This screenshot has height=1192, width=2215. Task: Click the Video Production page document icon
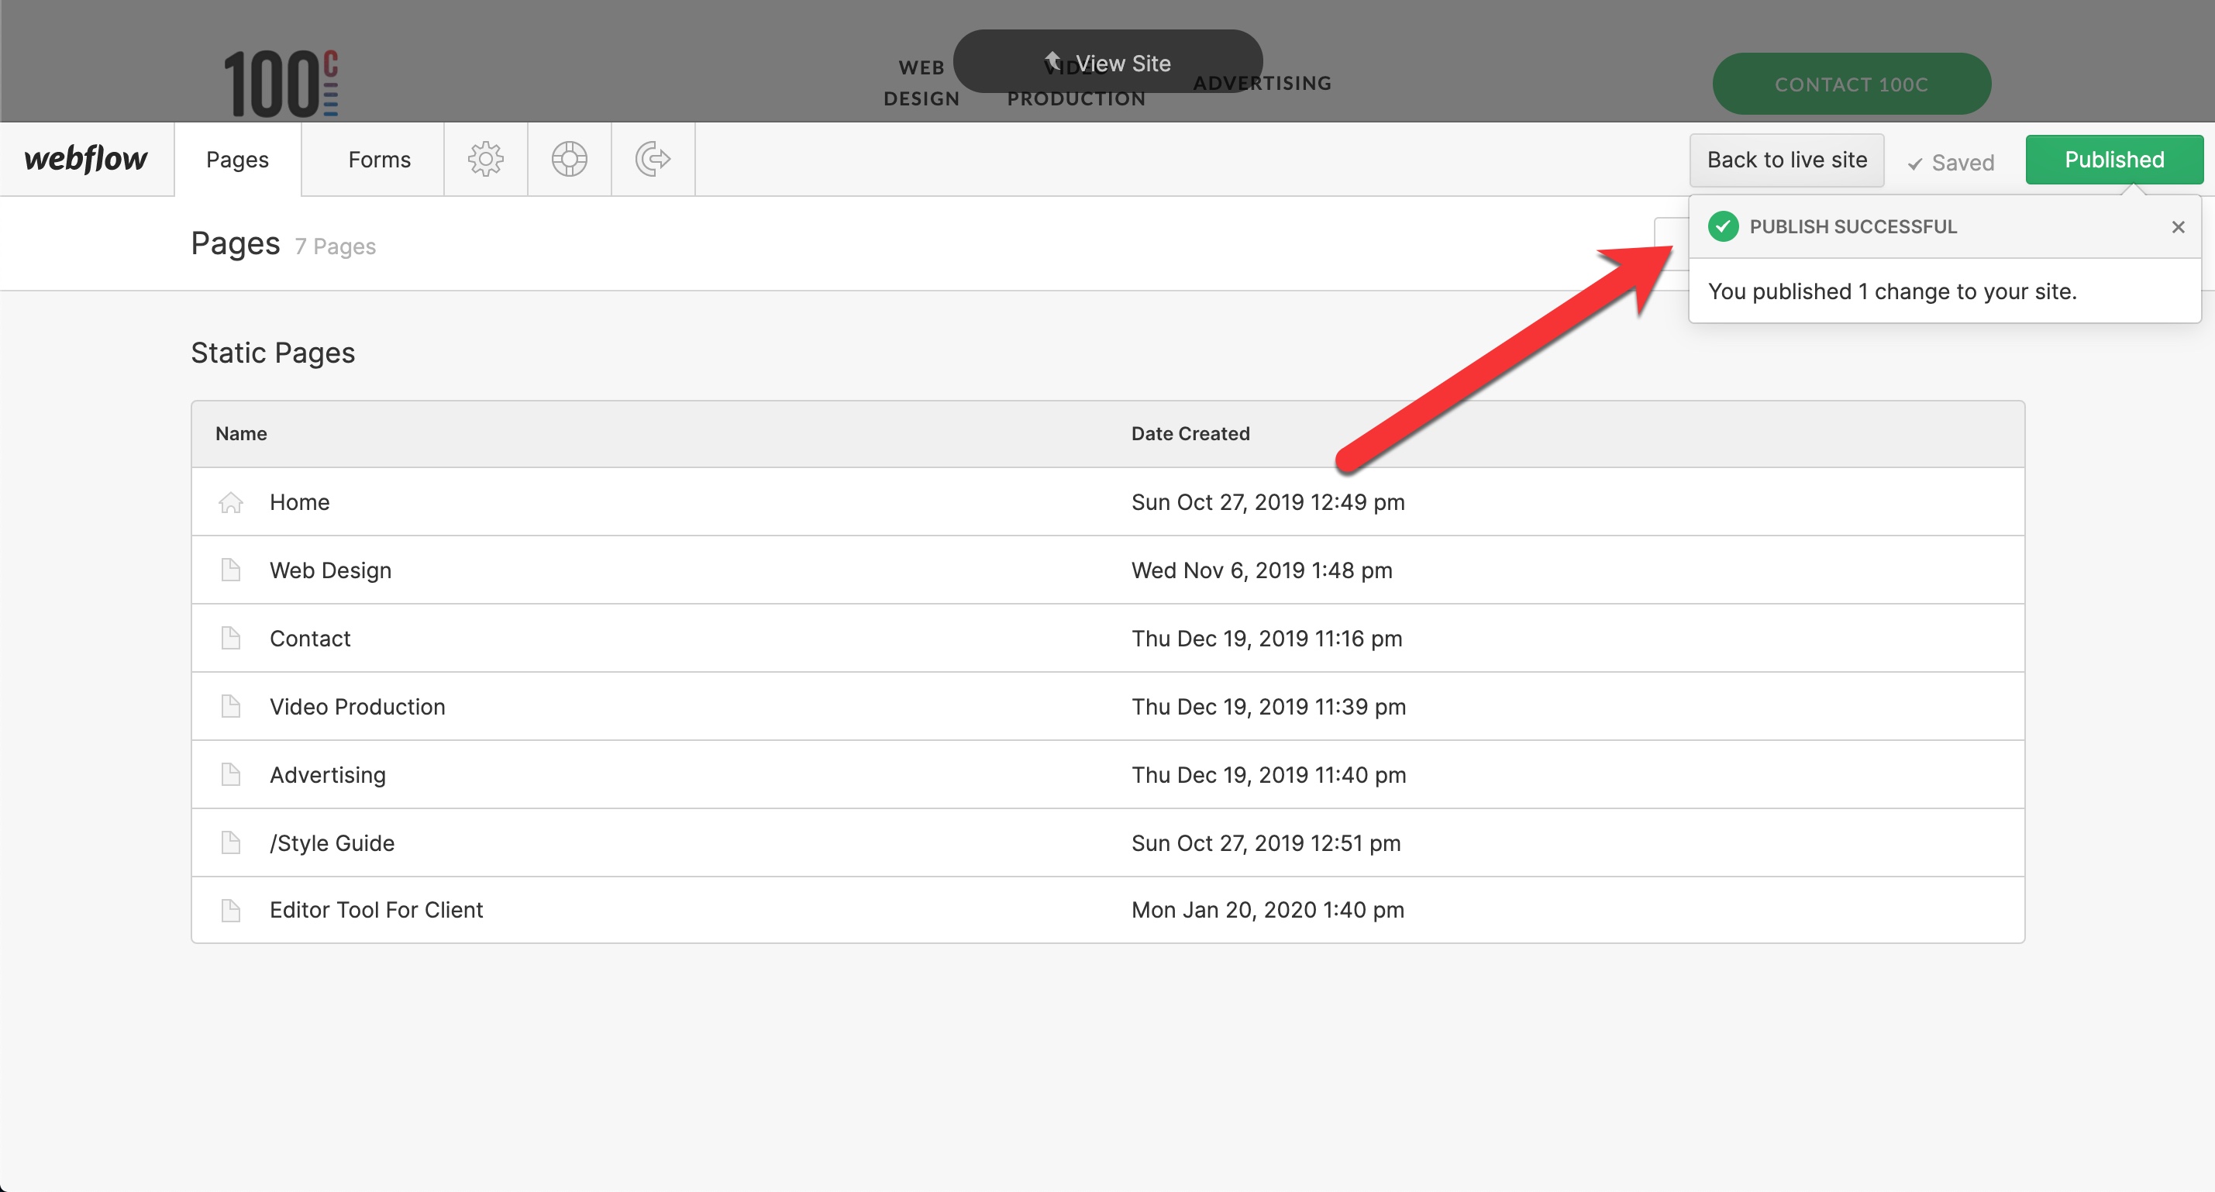coord(230,706)
